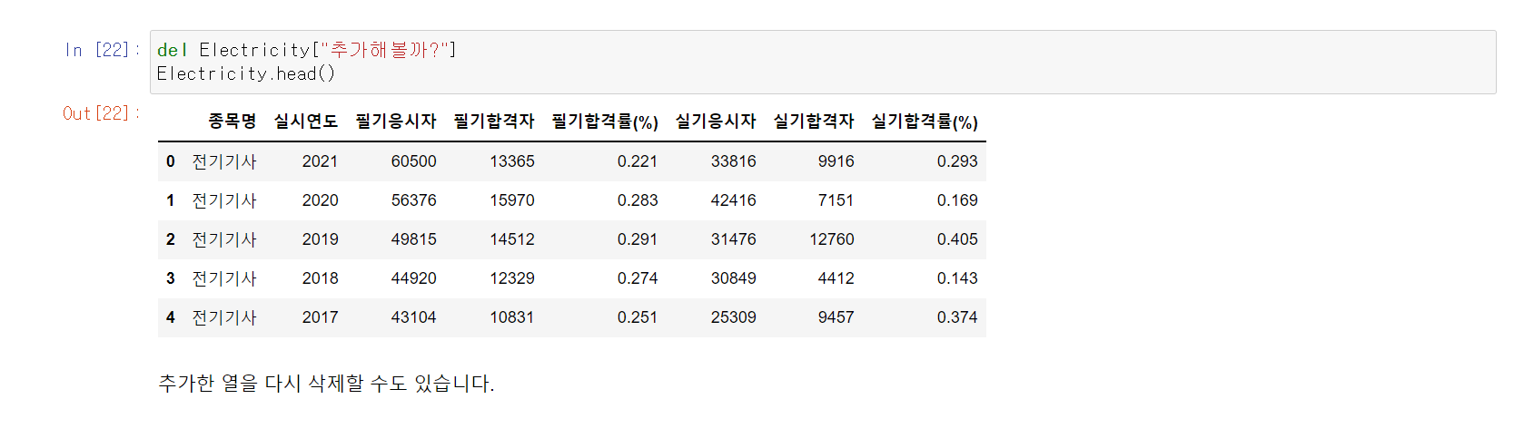Screen dimensions: 1514x438
Task: Click 전기기사 in the 2021 row
Action: (224, 161)
